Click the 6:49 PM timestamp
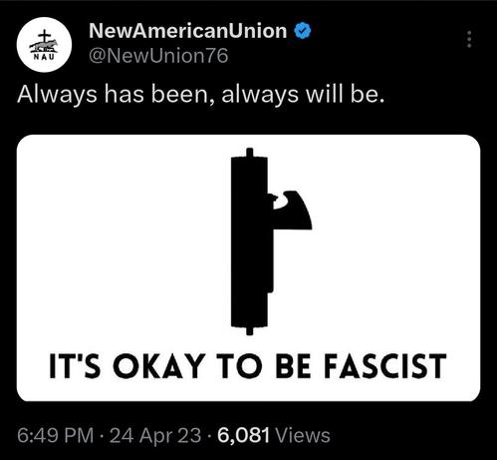497x460 pixels. pos(55,435)
